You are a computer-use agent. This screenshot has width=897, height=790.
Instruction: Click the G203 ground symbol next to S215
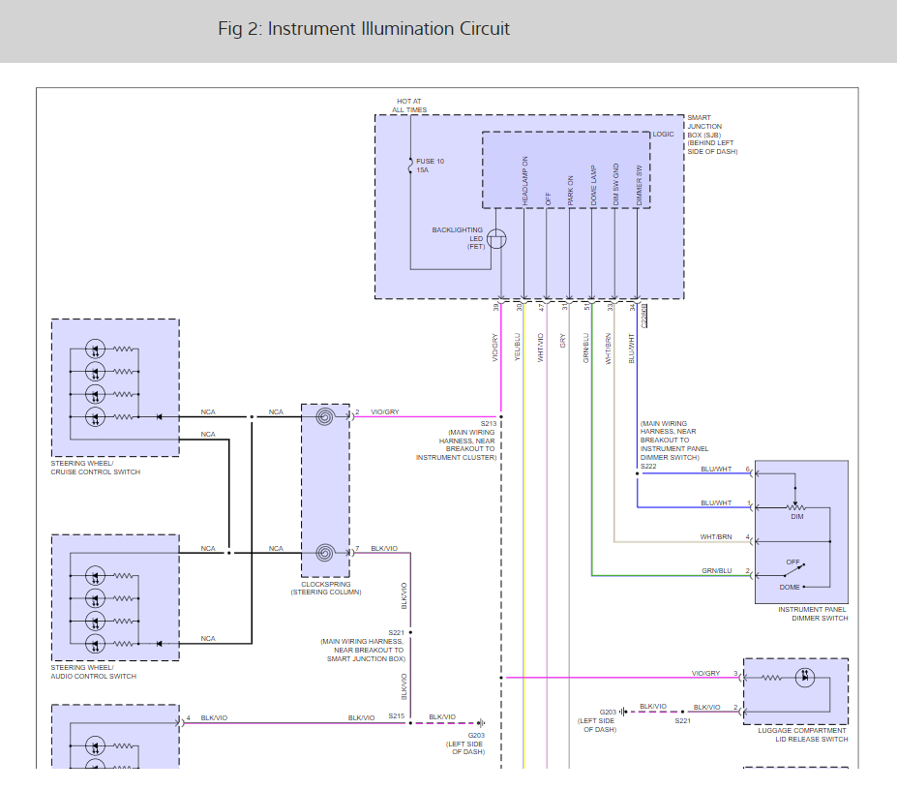480,722
